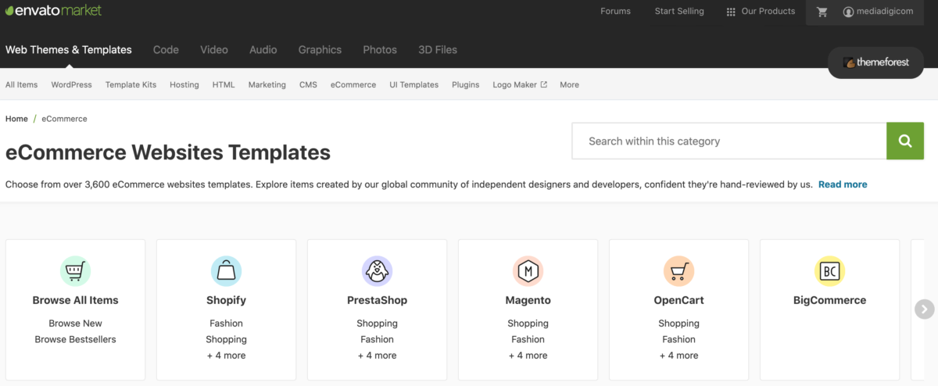Open the CMS submenu
This screenshot has height=386, width=938.
[308, 84]
